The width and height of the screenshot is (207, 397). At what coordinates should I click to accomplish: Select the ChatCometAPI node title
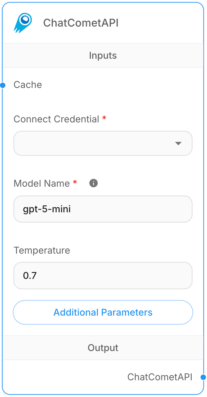click(x=81, y=23)
